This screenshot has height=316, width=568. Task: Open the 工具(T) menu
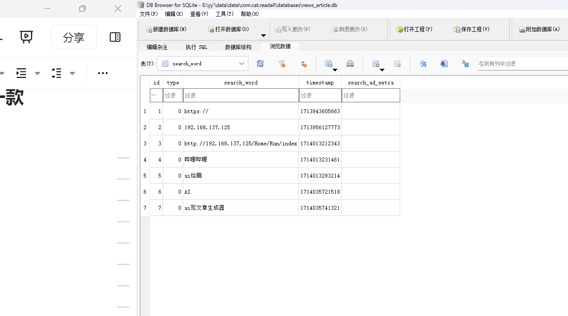tap(224, 14)
